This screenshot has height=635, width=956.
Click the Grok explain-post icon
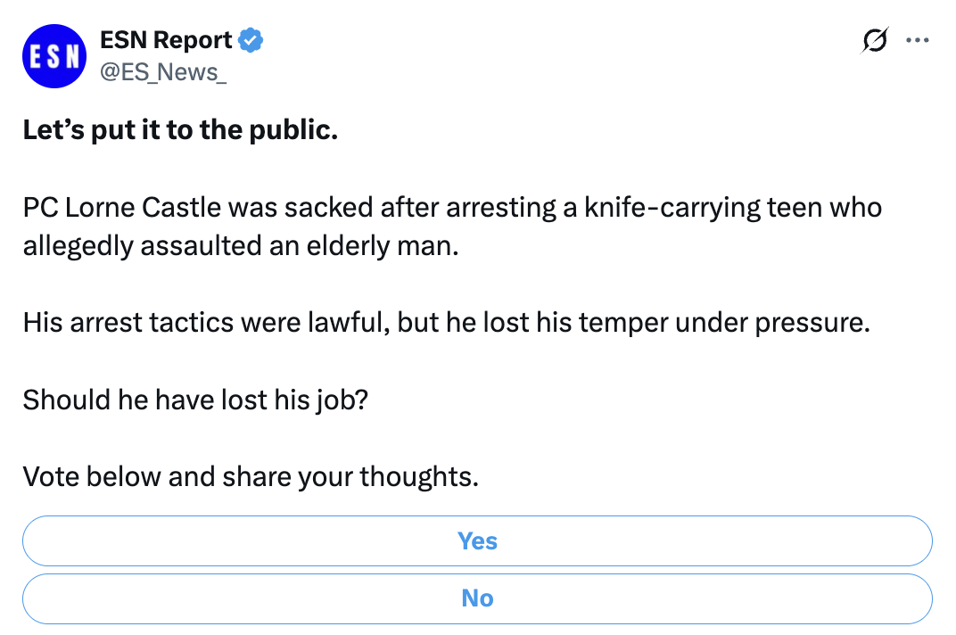click(x=876, y=42)
